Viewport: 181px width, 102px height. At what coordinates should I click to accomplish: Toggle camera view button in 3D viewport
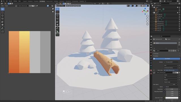pos(148,22)
